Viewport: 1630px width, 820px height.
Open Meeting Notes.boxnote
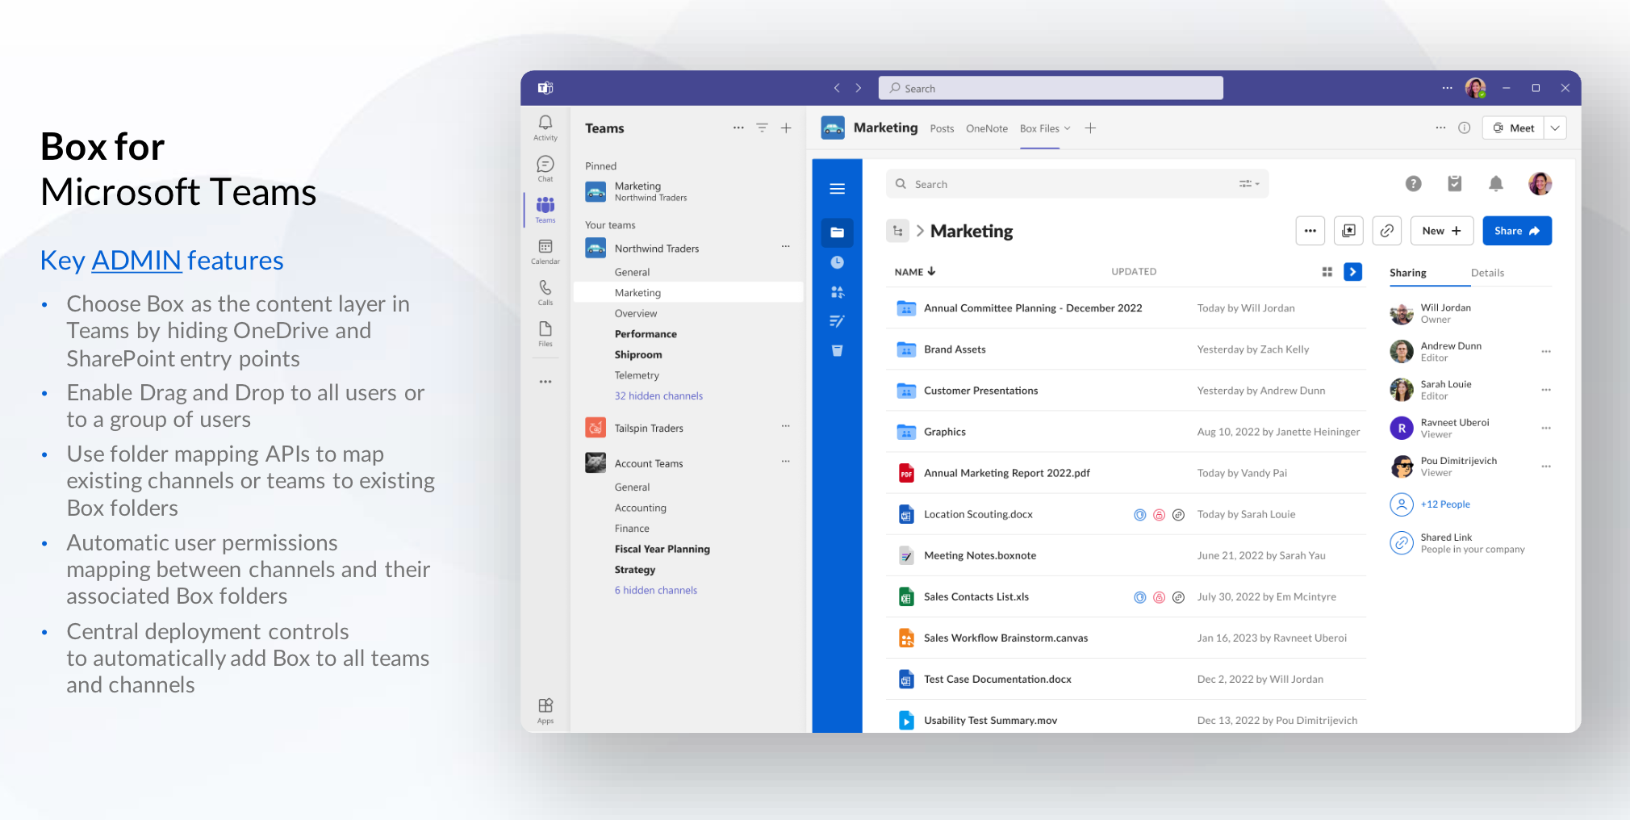coord(1126,555)
